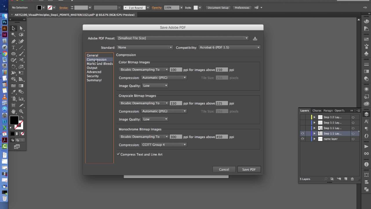This screenshot has width=371, height=209.
Task: Choose the Ellipse shape tool
Action: [x=13, y=54]
